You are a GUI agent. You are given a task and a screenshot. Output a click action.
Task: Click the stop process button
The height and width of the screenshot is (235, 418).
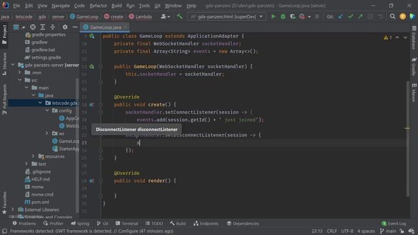317,16
